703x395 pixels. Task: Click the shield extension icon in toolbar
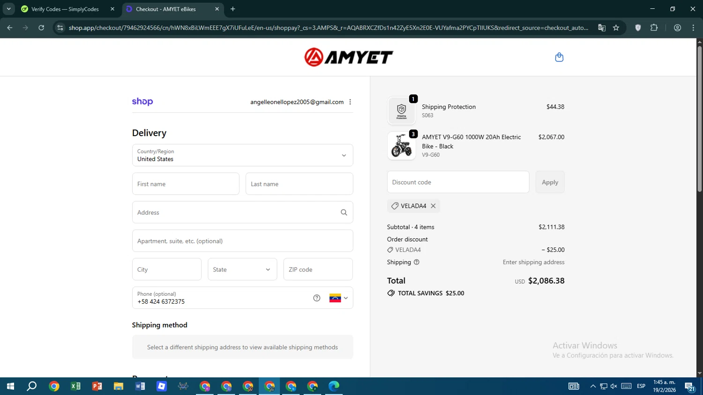click(x=638, y=28)
